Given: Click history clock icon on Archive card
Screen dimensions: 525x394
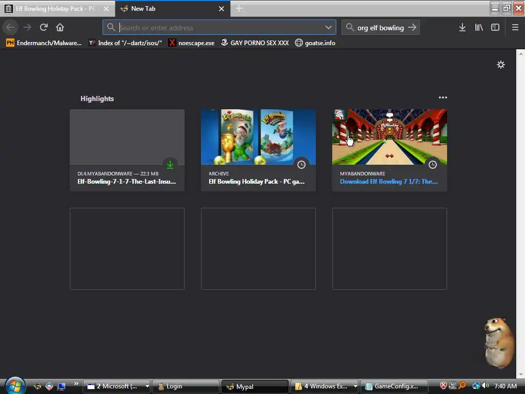Looking at the screenshot, I should tap(301, 165).
